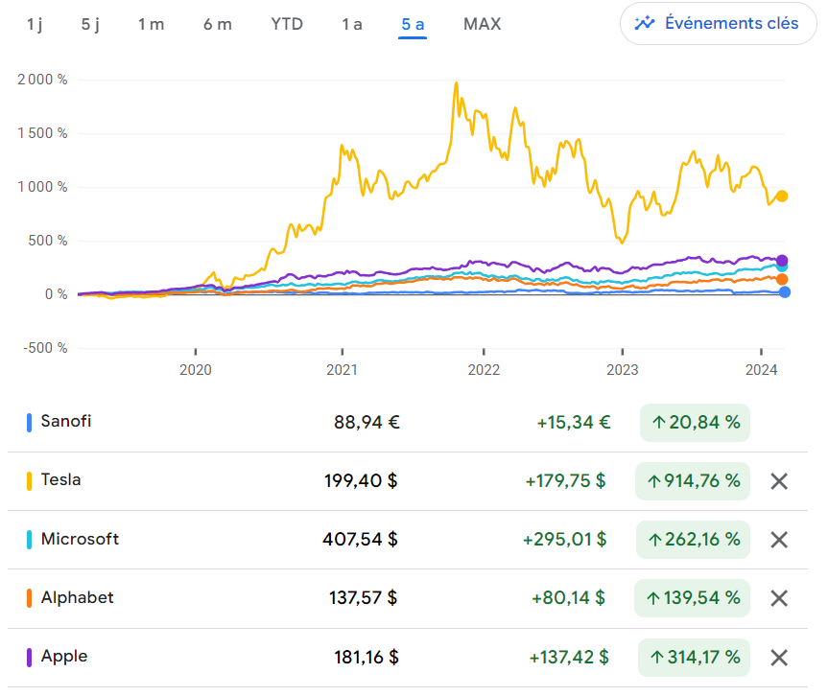The image size is (828, 696).
Task: Click the 1 000 % y-axis label
Action: point(42,187)
